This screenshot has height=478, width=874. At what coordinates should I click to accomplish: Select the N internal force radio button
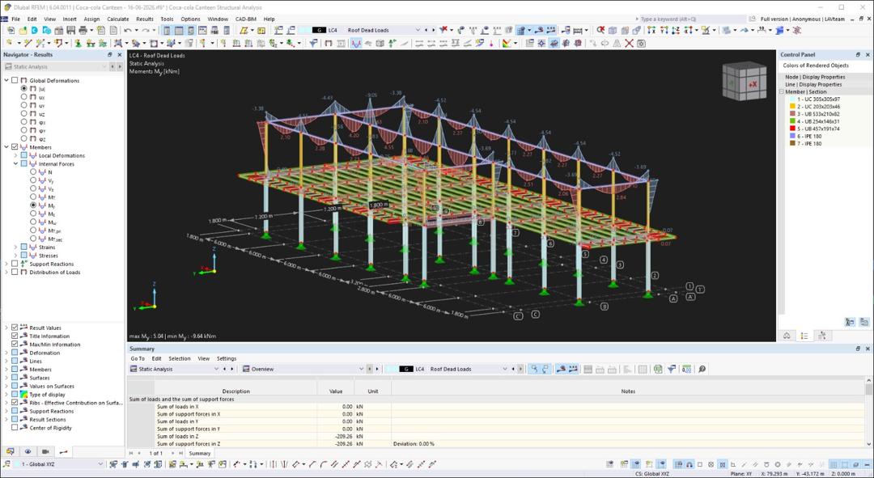(x=33, y=172)
